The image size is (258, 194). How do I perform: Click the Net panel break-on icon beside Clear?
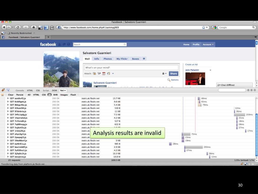(3, 95)
